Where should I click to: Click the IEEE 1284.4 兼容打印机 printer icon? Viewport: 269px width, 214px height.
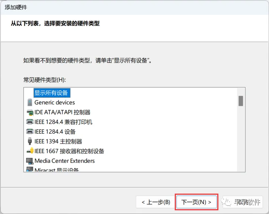[30, 122]
